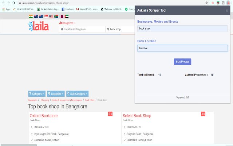Screen dimensions: 233x146
Task: Open the Gmail Inbox bookmark
Action: [87, 9]
